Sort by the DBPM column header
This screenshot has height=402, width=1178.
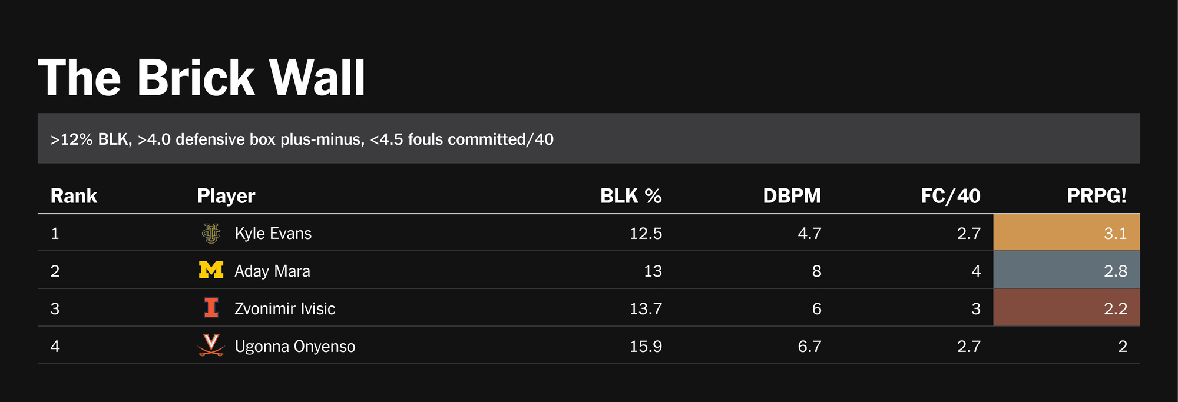[x=792, y=196]
